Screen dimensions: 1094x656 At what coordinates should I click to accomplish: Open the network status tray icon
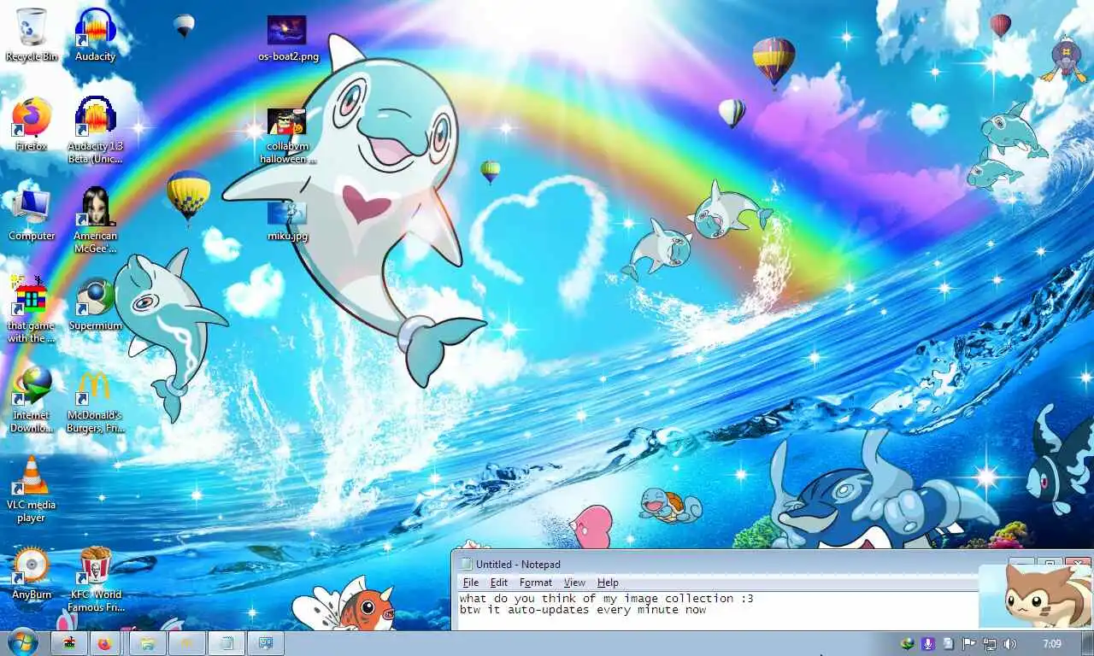click(990, 644)
